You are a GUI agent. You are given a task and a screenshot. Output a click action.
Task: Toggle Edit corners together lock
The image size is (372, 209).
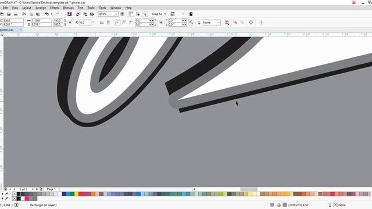point(161,23)
